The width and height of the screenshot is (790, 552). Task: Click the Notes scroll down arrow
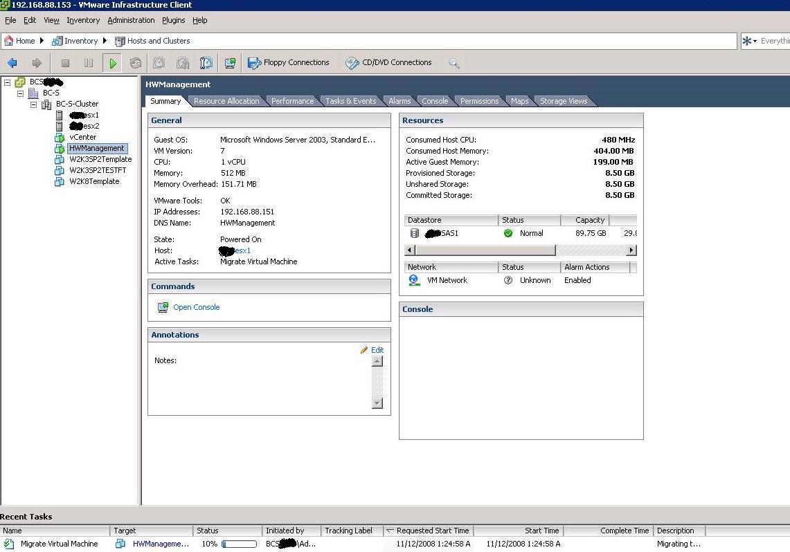(x=377, y=403)
